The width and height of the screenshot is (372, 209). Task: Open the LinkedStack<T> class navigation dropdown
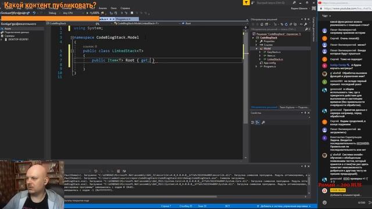pyautogui.click(x=147, y=23)
